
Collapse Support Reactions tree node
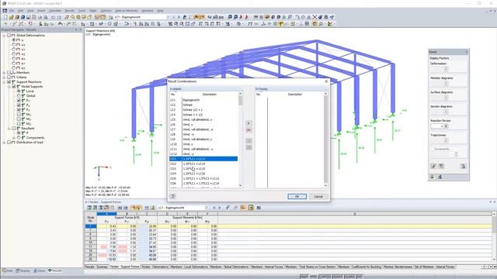point(4,82)
